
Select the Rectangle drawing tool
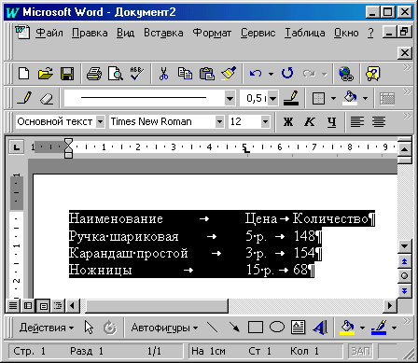[x=256, y=328]
